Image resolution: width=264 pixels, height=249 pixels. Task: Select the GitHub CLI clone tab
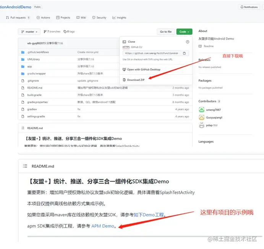click(x=136, y=47)
